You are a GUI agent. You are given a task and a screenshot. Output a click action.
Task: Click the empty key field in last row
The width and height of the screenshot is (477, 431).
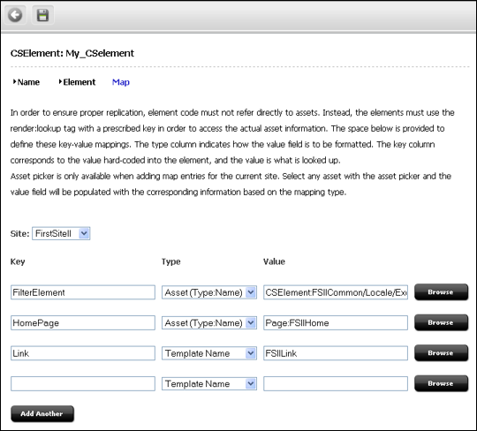point(83,383)
